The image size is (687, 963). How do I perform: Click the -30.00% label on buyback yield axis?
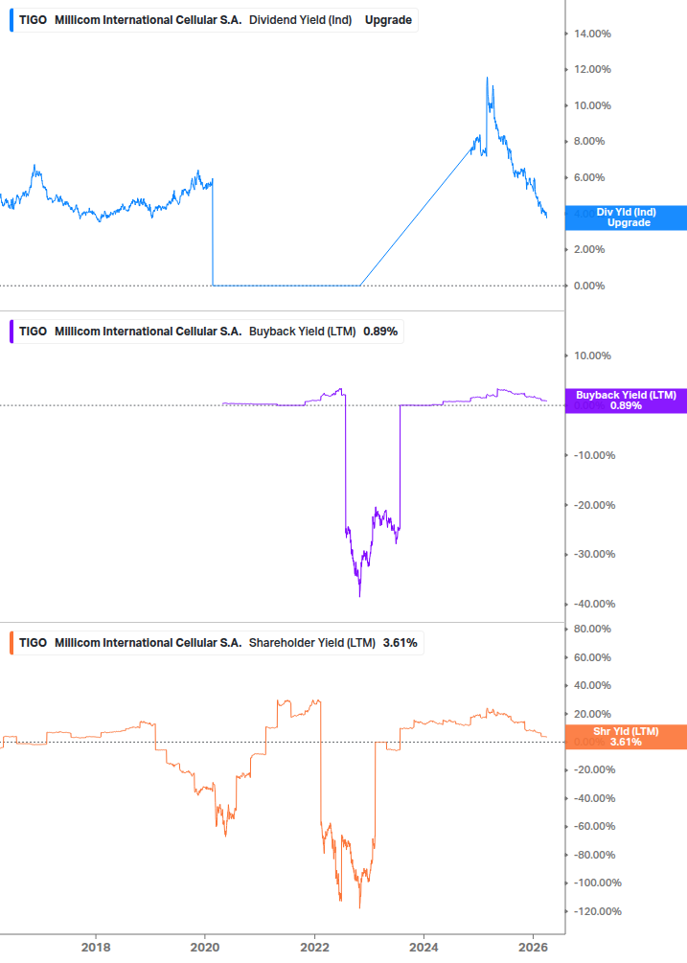(594, 554)
